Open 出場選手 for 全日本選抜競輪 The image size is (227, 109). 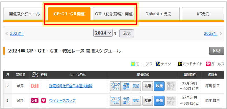(x=126, y=86)
